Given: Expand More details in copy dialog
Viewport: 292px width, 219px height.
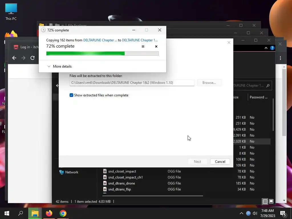Looking at the screenshot, I should coord(60,66).
